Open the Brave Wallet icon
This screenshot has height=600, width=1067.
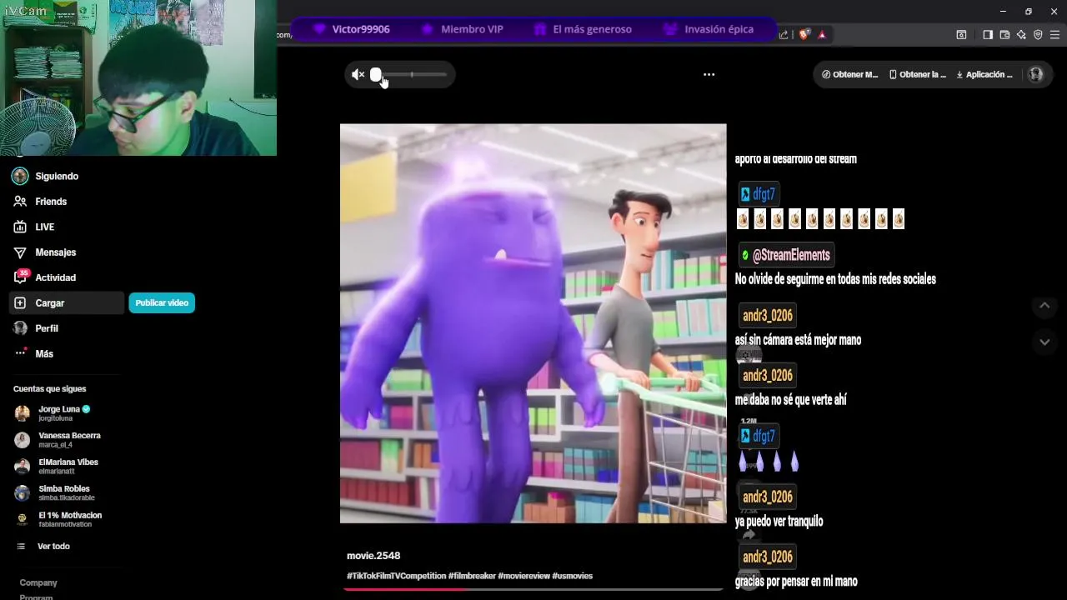pos(1004,34)
